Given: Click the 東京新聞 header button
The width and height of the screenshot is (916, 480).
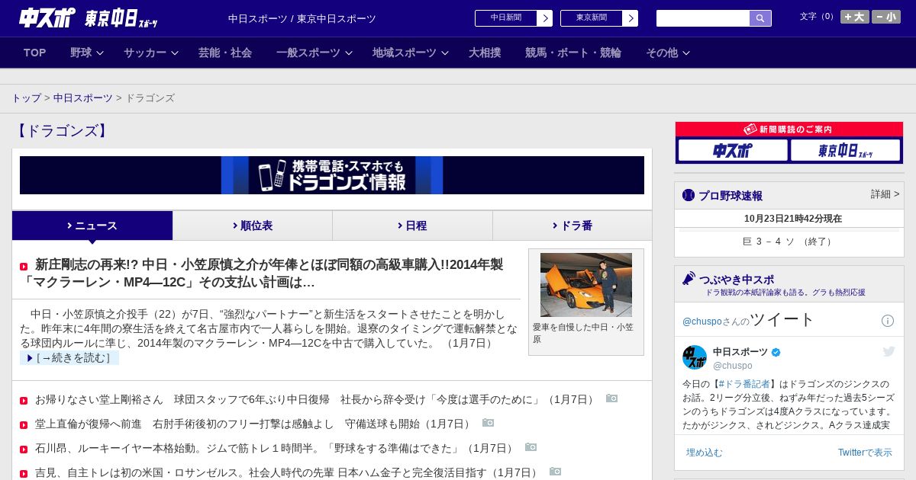Looking at the screenshot, I should [592, 18].
